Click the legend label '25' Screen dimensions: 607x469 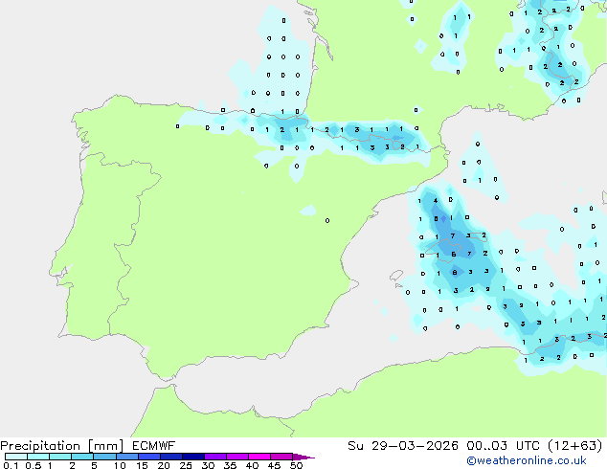coord(186,465)
